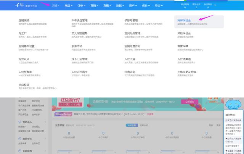Open the 成长 dropdown menu
This screenshot has width=244, height=154.
146,6
